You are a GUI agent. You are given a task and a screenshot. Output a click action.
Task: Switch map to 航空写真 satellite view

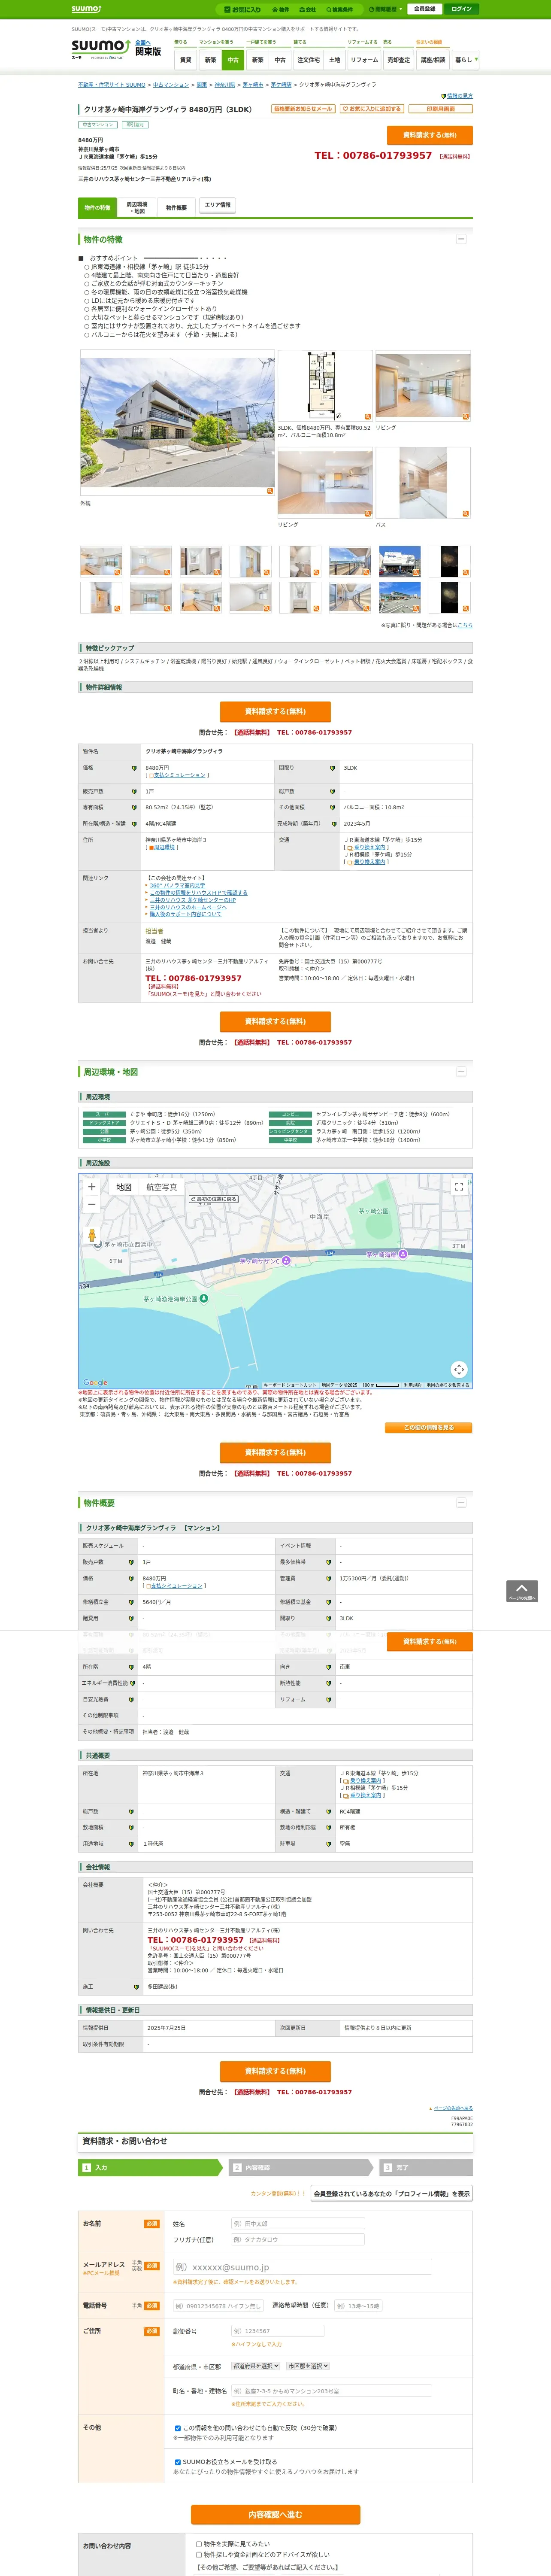click(162, 1187)
